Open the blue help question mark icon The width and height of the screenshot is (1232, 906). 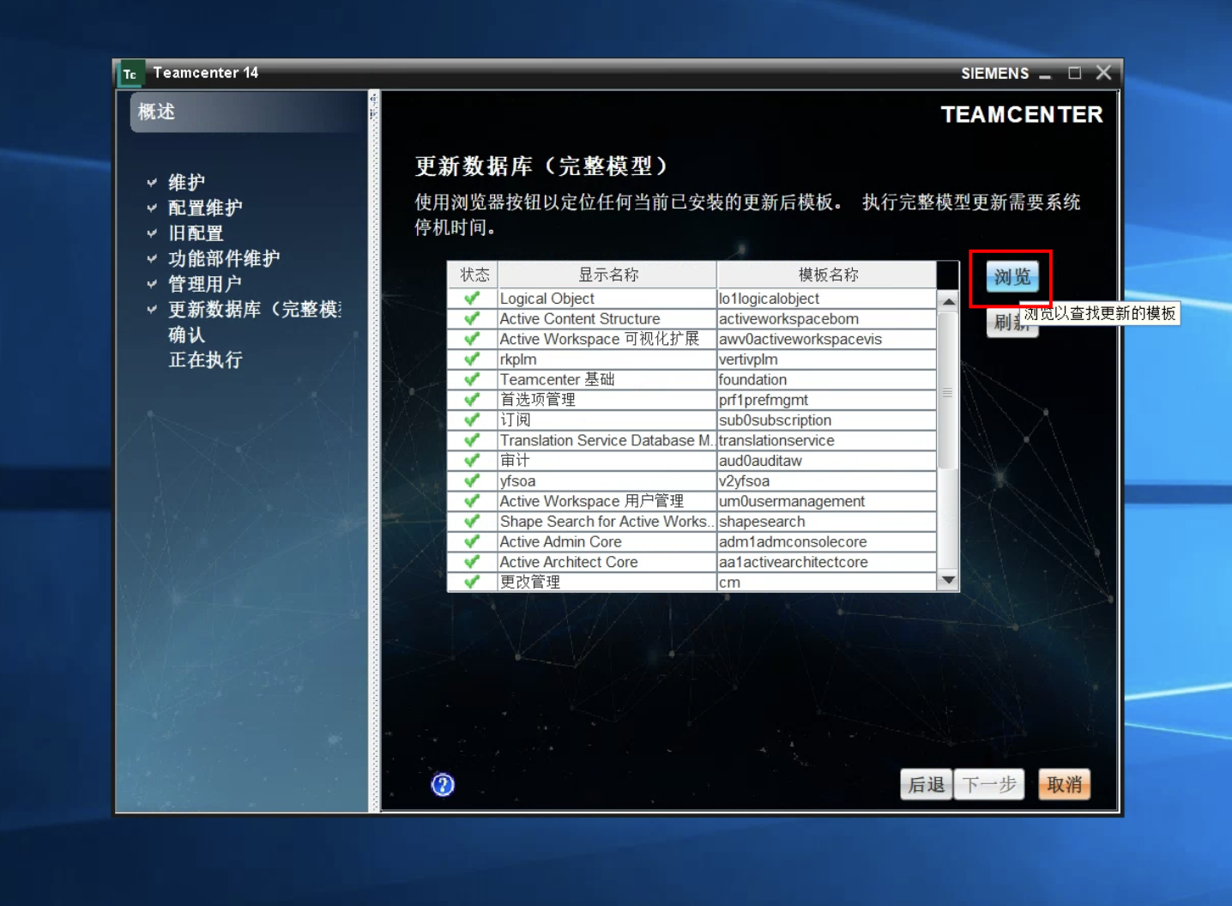coord(443,784)
